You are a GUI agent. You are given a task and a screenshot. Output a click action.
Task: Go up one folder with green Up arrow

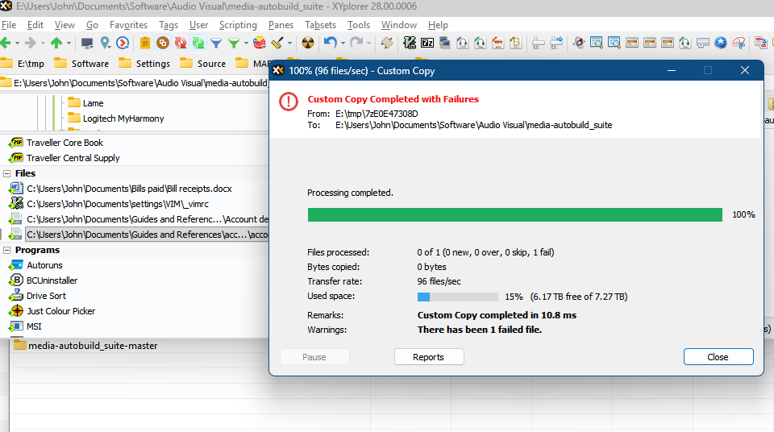pyautogui.click(x=56, y=43)
